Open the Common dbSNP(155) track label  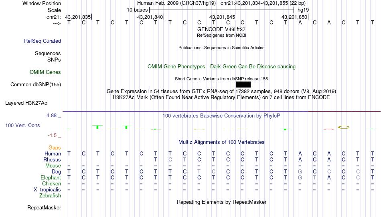pos(36,85)
